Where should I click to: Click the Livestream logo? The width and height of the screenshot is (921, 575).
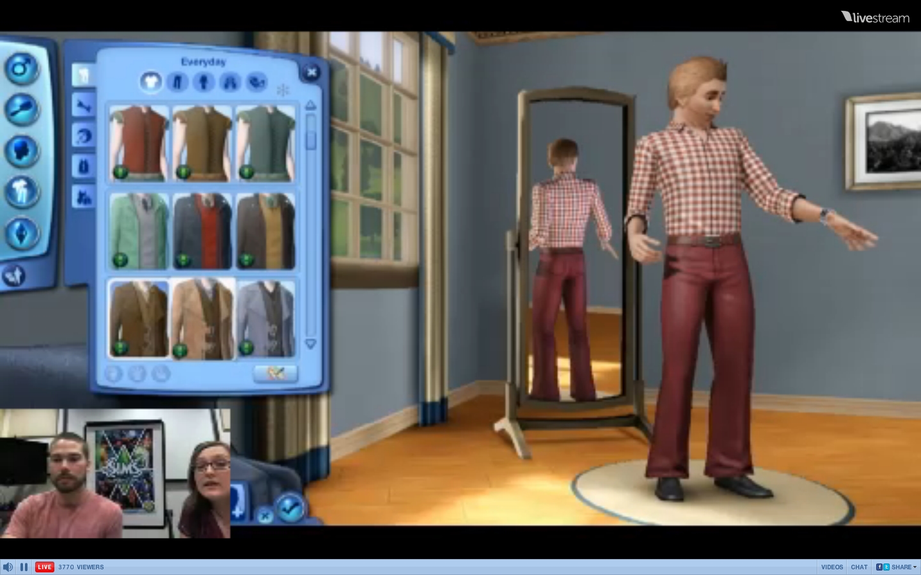click(x=875, y=17)
